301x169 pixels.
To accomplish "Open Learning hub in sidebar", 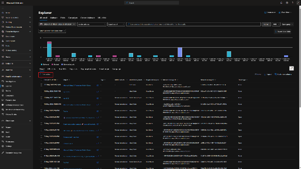I will pyautogui.click(x=10, y=41).
